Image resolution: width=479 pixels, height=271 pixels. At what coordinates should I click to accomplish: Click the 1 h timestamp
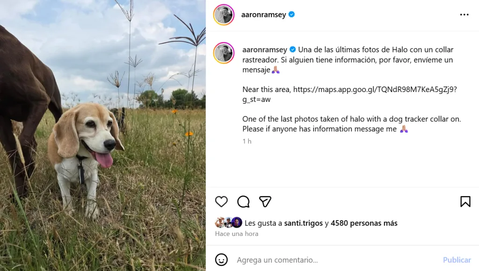pyautogui.click(x=247, y=141)
